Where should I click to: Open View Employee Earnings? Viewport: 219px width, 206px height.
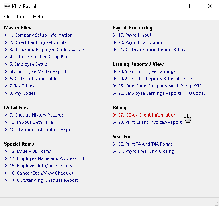147,71
